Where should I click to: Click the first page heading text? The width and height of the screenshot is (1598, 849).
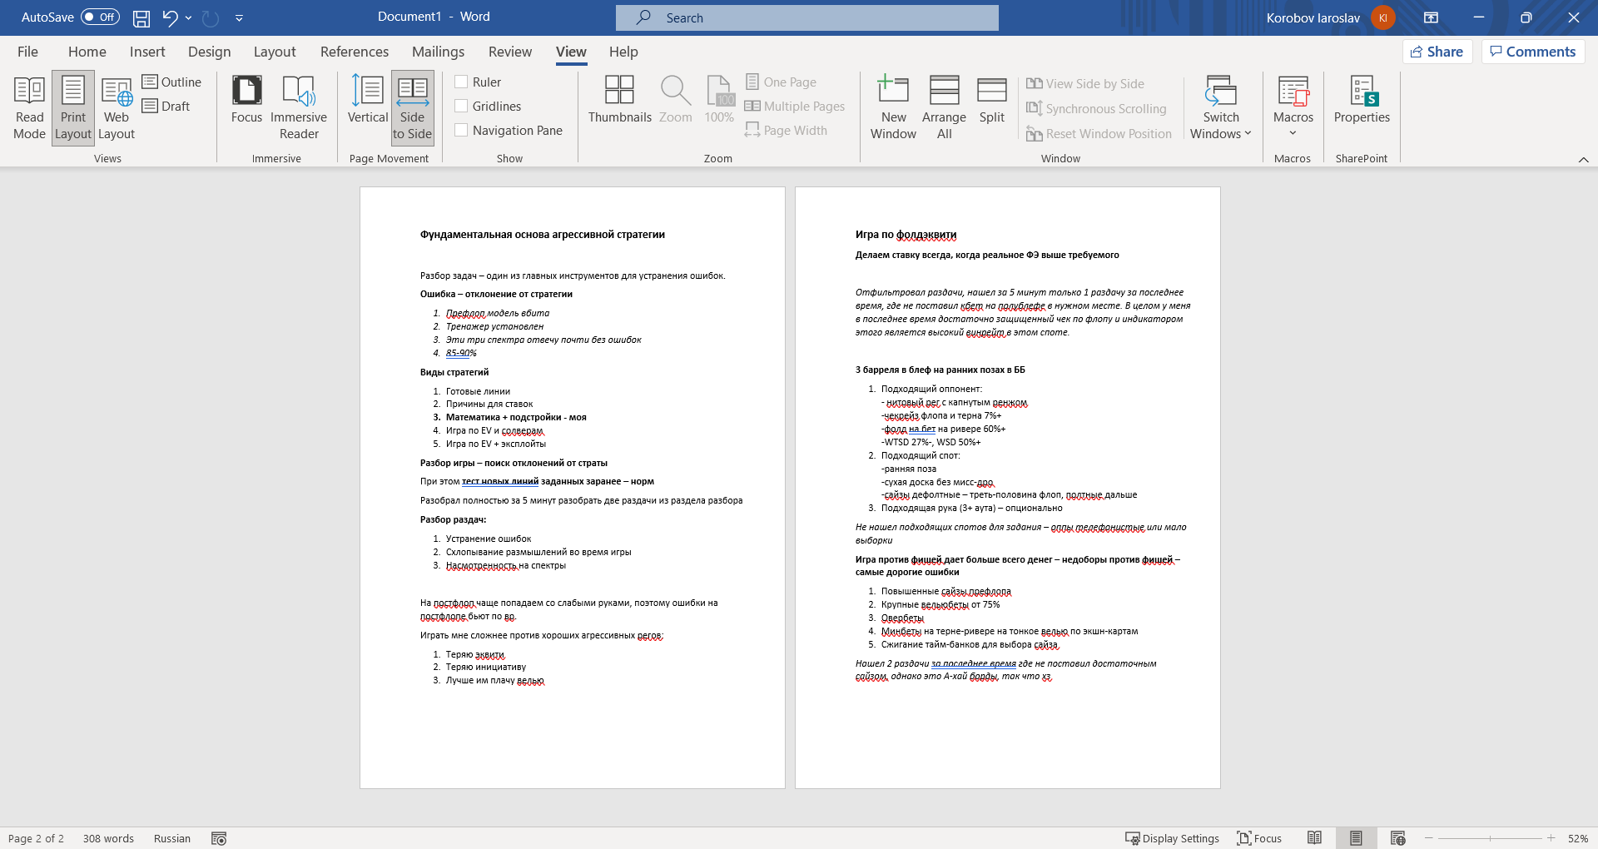pos(543,235)
